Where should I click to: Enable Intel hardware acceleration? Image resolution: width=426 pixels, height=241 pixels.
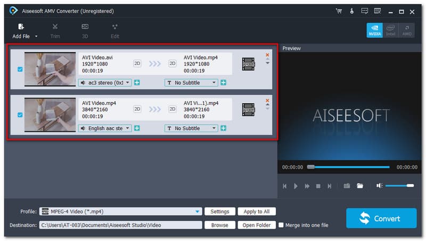pos(390,30)
